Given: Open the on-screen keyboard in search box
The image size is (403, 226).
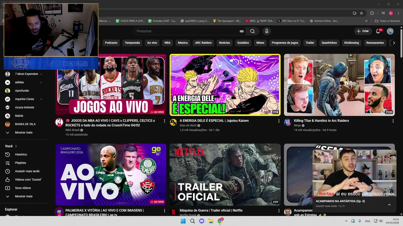Looking at the screenshot, I should coord(241,31).
